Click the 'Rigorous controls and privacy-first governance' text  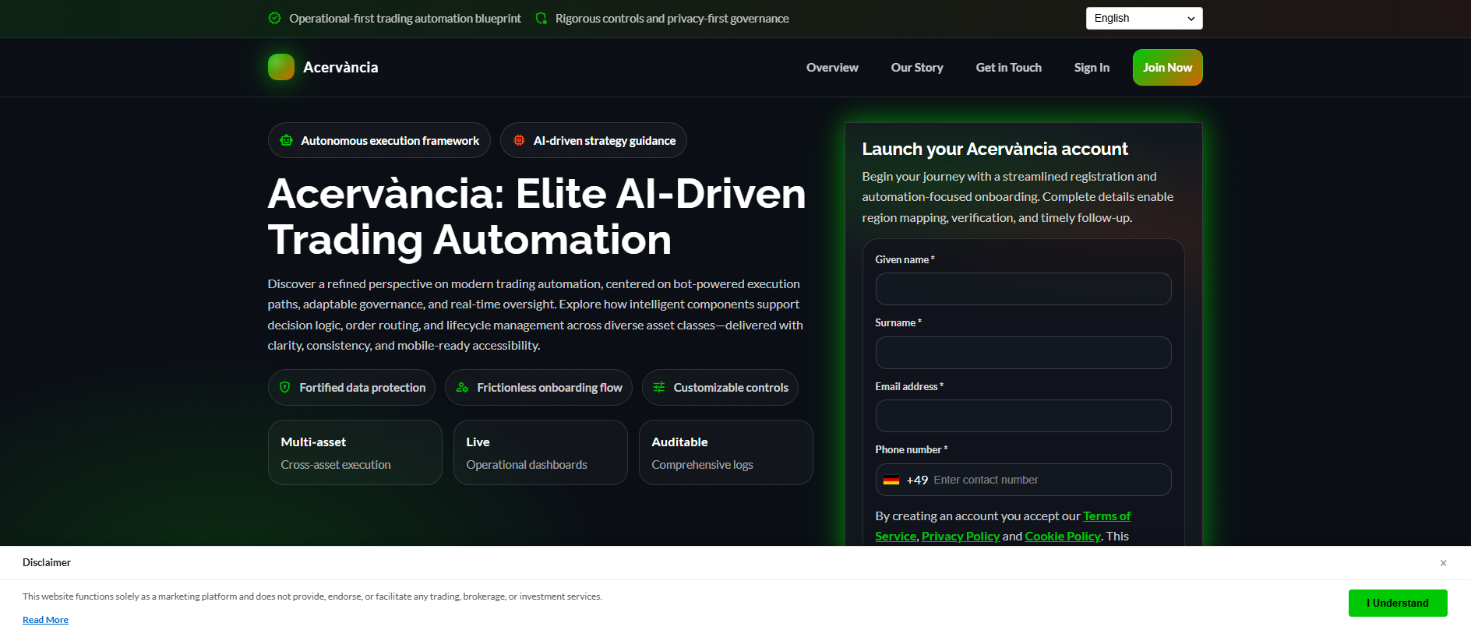pos(672,18)
